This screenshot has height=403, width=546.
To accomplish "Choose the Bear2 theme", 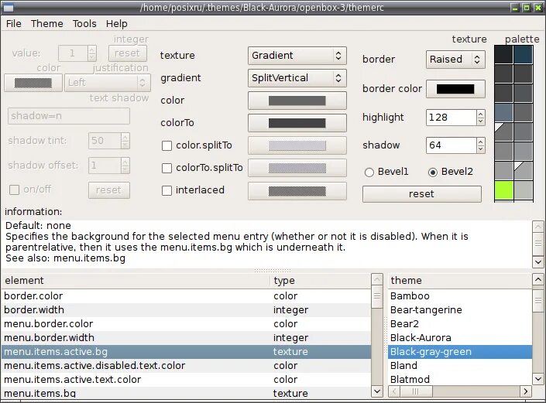I will [460, 324].
